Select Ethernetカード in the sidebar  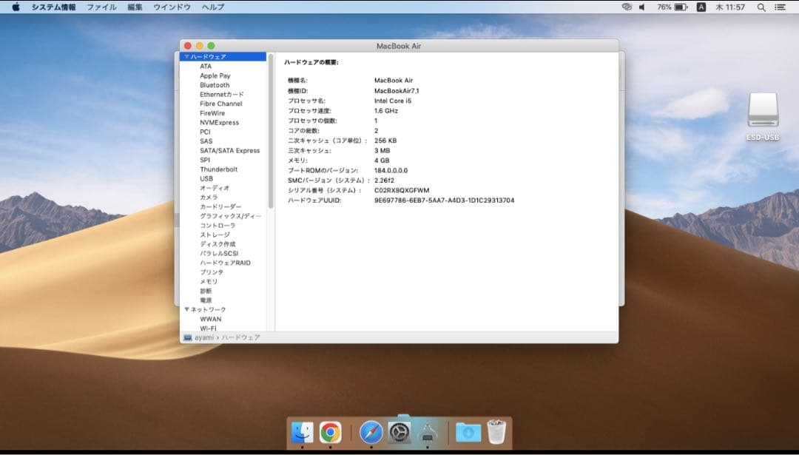(x=223, y=94)
